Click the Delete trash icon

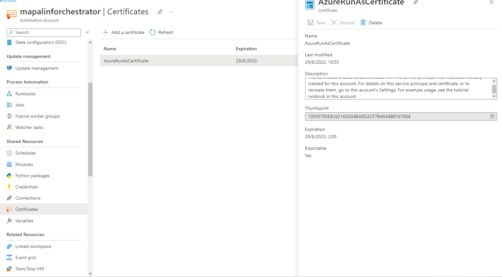[x=363, y=23]
